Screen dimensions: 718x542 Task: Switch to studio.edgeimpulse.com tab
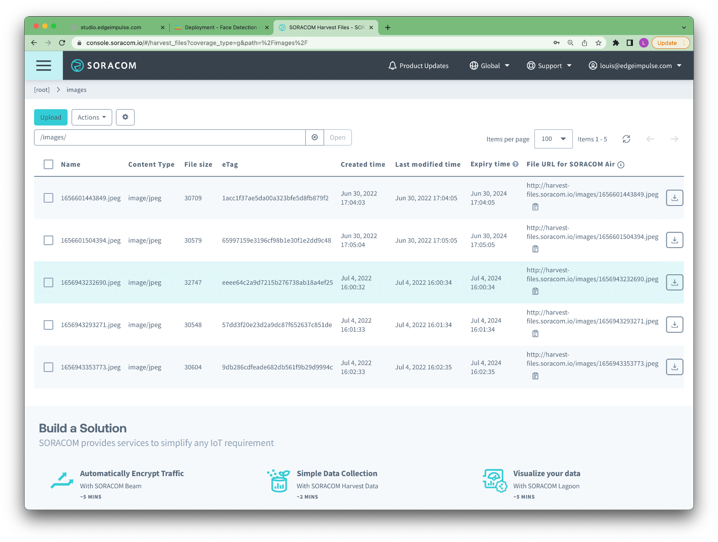coord(111,27)
